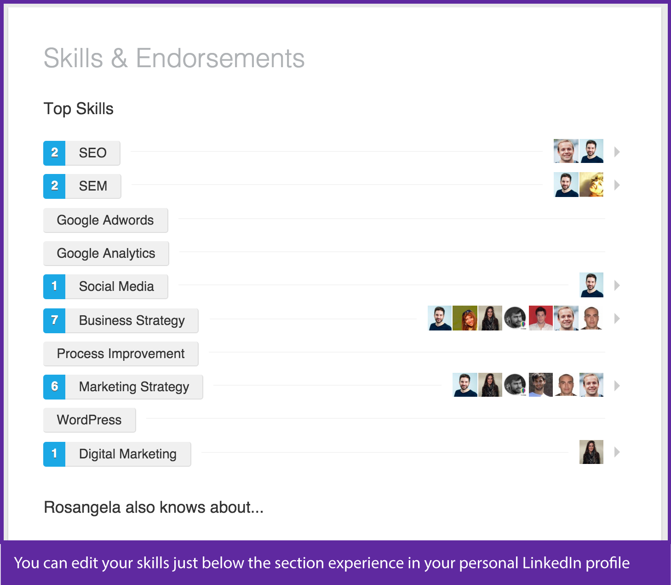This screenshot has width=671, height=585.
Task: Show all Business Strategy endorsers arrow
Action: pyautogui.click(x=617, y=319)
